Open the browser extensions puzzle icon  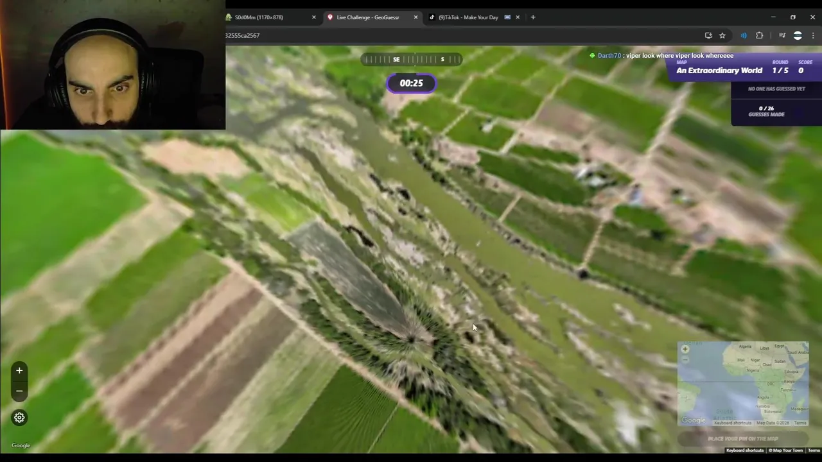(760, 35)
